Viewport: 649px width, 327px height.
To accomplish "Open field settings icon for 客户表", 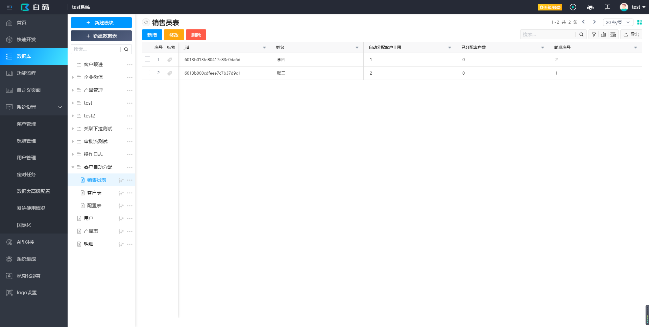I will tap(121, 193).
